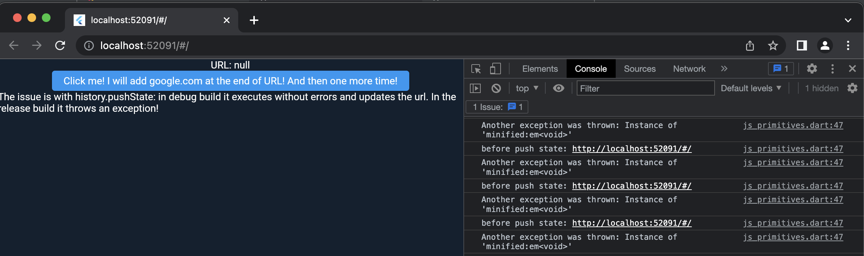Reload the page with the refresh button
Viewport: 864px width, 256px height.
click(60, 45)
